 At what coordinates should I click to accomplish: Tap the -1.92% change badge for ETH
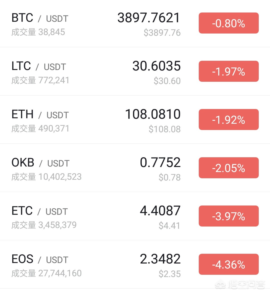click(x=228, y=120)
